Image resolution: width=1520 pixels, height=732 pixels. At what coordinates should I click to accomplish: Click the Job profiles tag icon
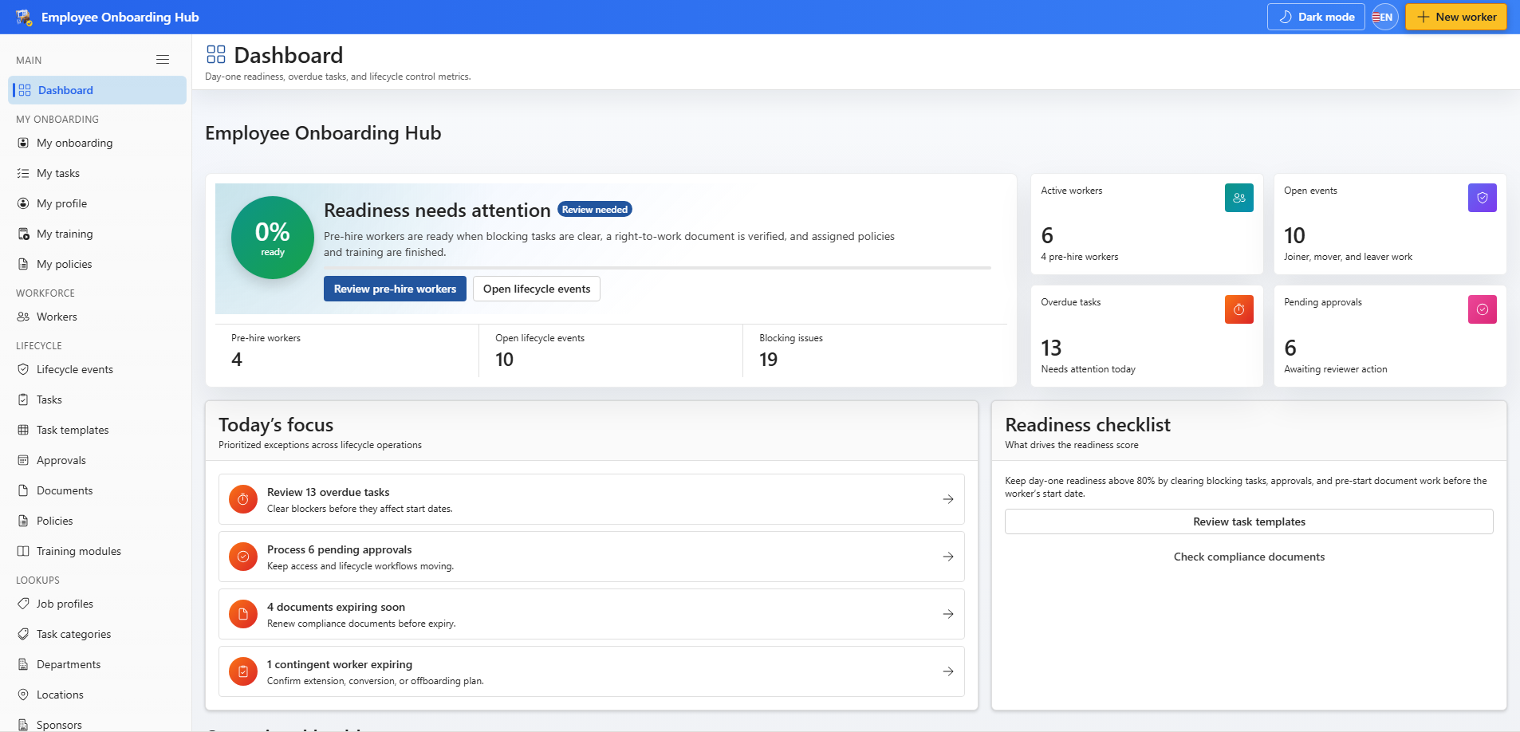click(23, 604)
